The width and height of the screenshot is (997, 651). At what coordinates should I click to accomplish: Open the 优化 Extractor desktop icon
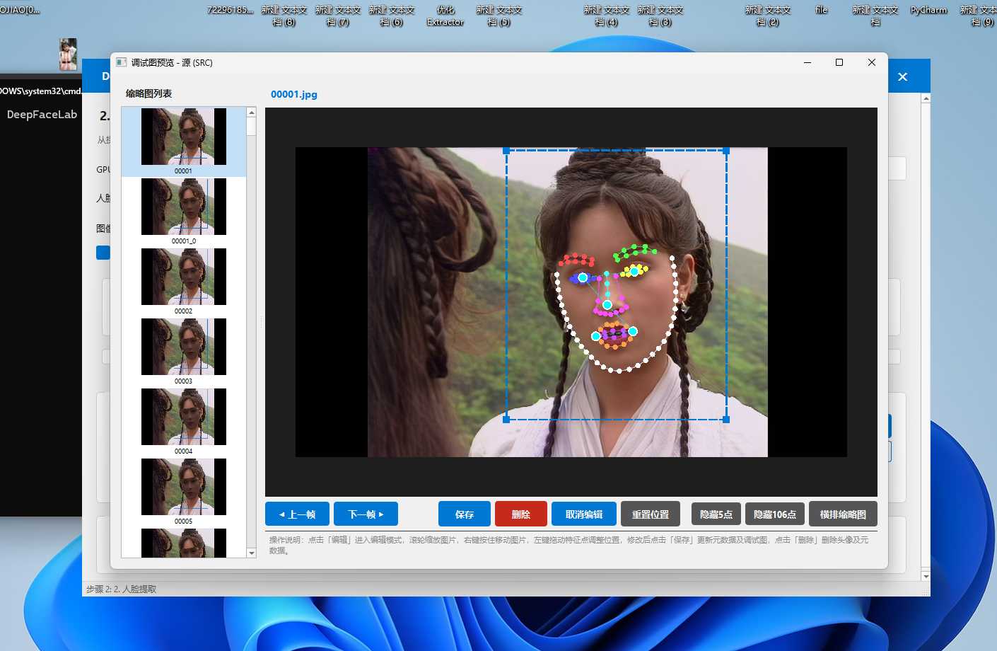(x=445, y=16)
